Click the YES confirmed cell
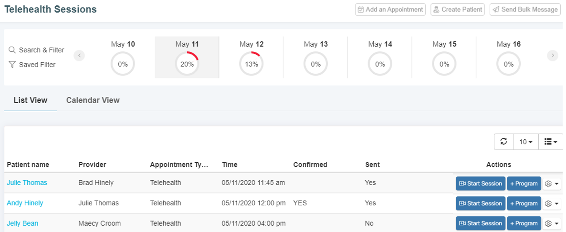 300,203
